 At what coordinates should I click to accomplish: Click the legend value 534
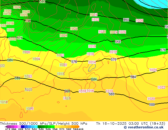click(41, 129)
